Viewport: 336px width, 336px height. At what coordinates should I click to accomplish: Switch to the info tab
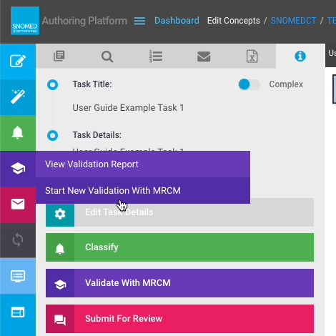300,56
